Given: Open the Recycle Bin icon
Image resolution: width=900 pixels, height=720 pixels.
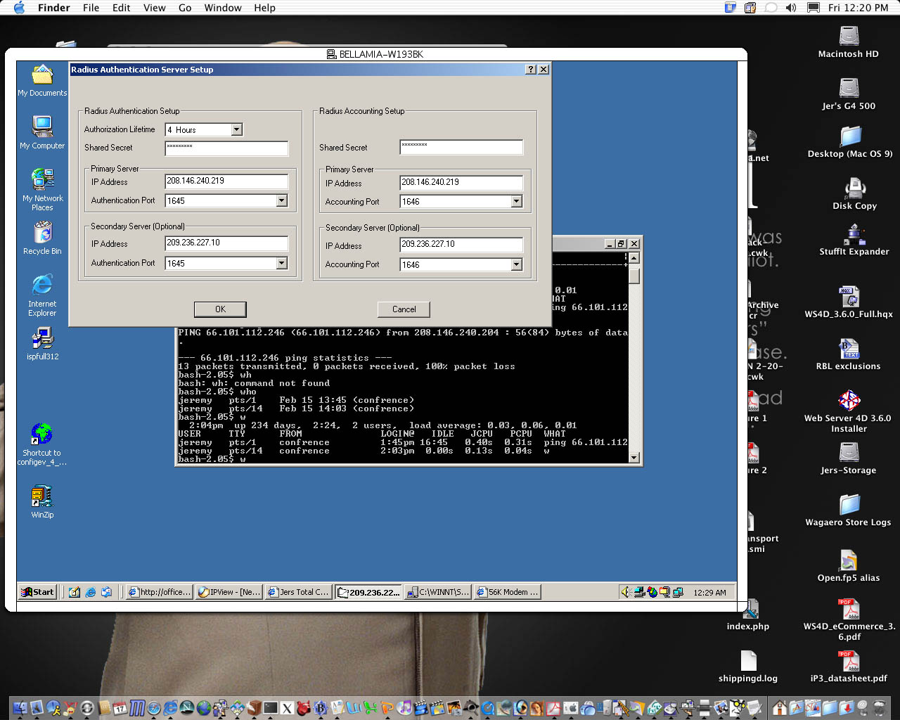Looking at the screenshot, I should click(x=42, y=233).
